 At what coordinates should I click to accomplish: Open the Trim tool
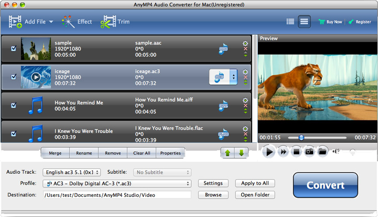(x=115, y=22)
